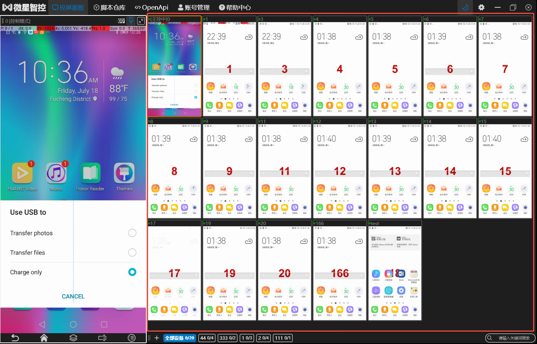Select the Transfer photos radio button
This screenshot has height=344, width=537.
click(x=132, y=233)
